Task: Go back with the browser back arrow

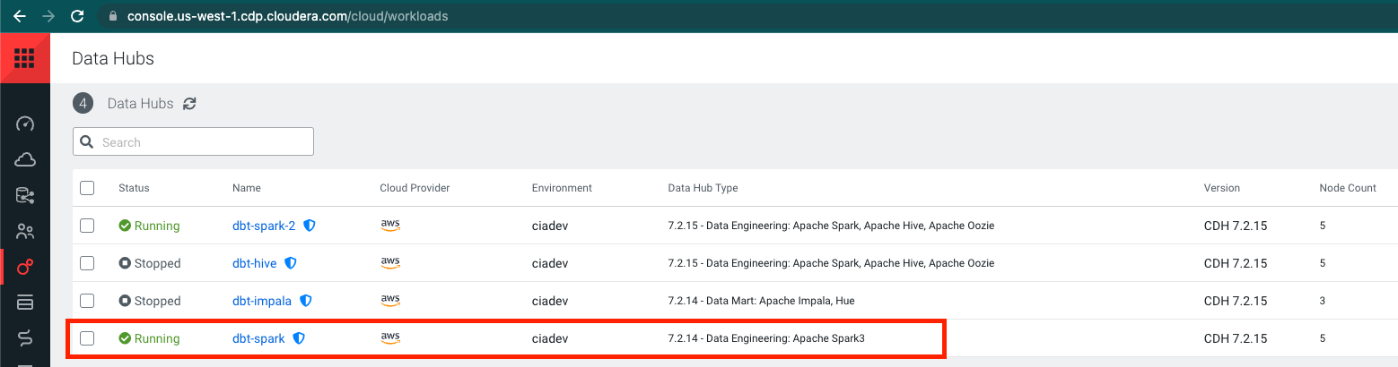Action: tap(19, 16)
